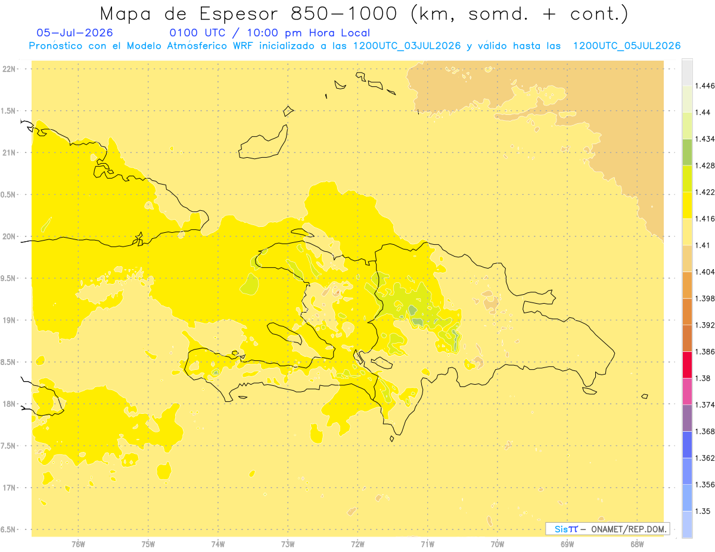Click the 18N latitude label
The image size is (715, 552).
(9, 404)
